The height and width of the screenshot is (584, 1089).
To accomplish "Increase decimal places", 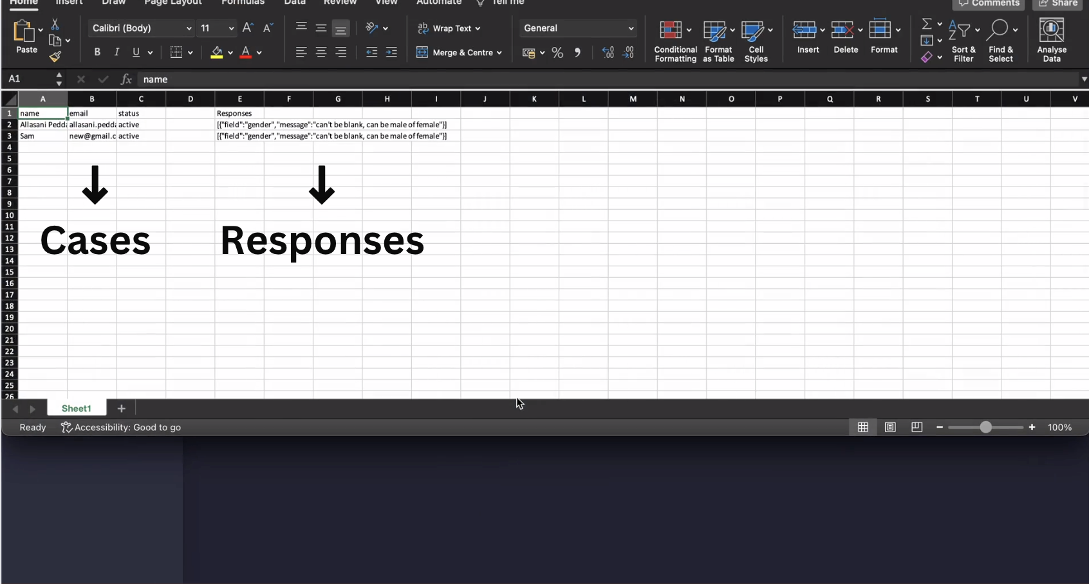I will click(x=608, y=52).
